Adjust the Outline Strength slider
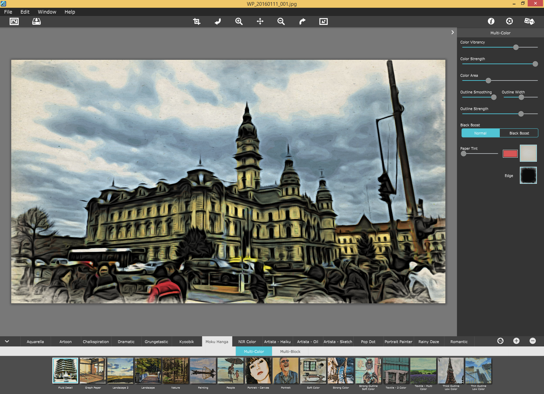Screen dimensions: 544x394 (521, 114)
